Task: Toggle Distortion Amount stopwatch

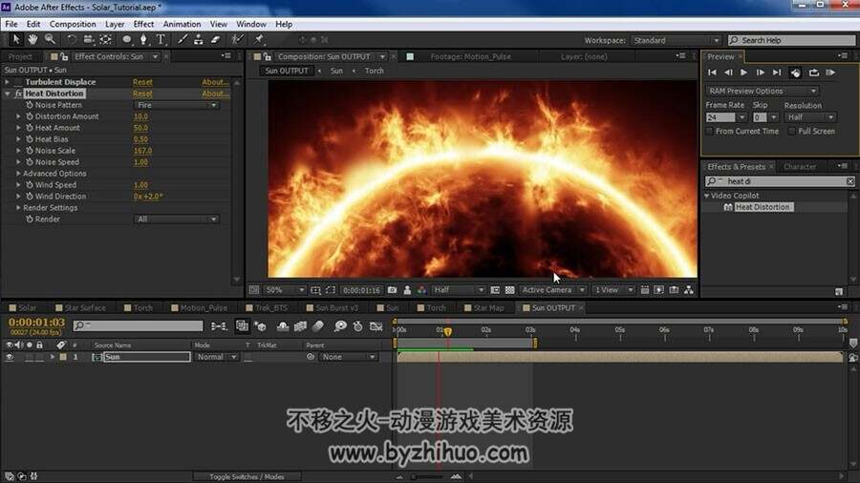Action: point(30,116)
